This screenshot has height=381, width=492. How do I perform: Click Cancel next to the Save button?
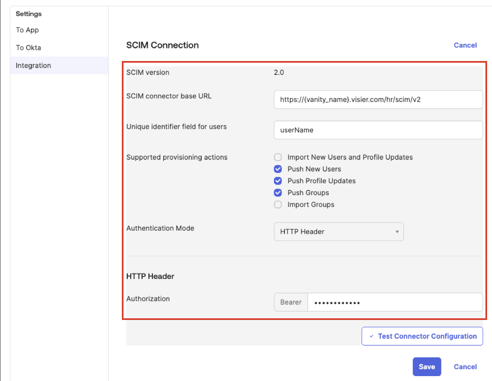pos(465,367)
